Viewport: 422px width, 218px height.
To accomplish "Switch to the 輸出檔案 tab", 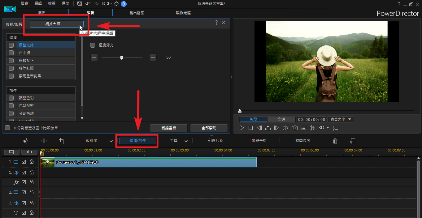I will (137, 13).
